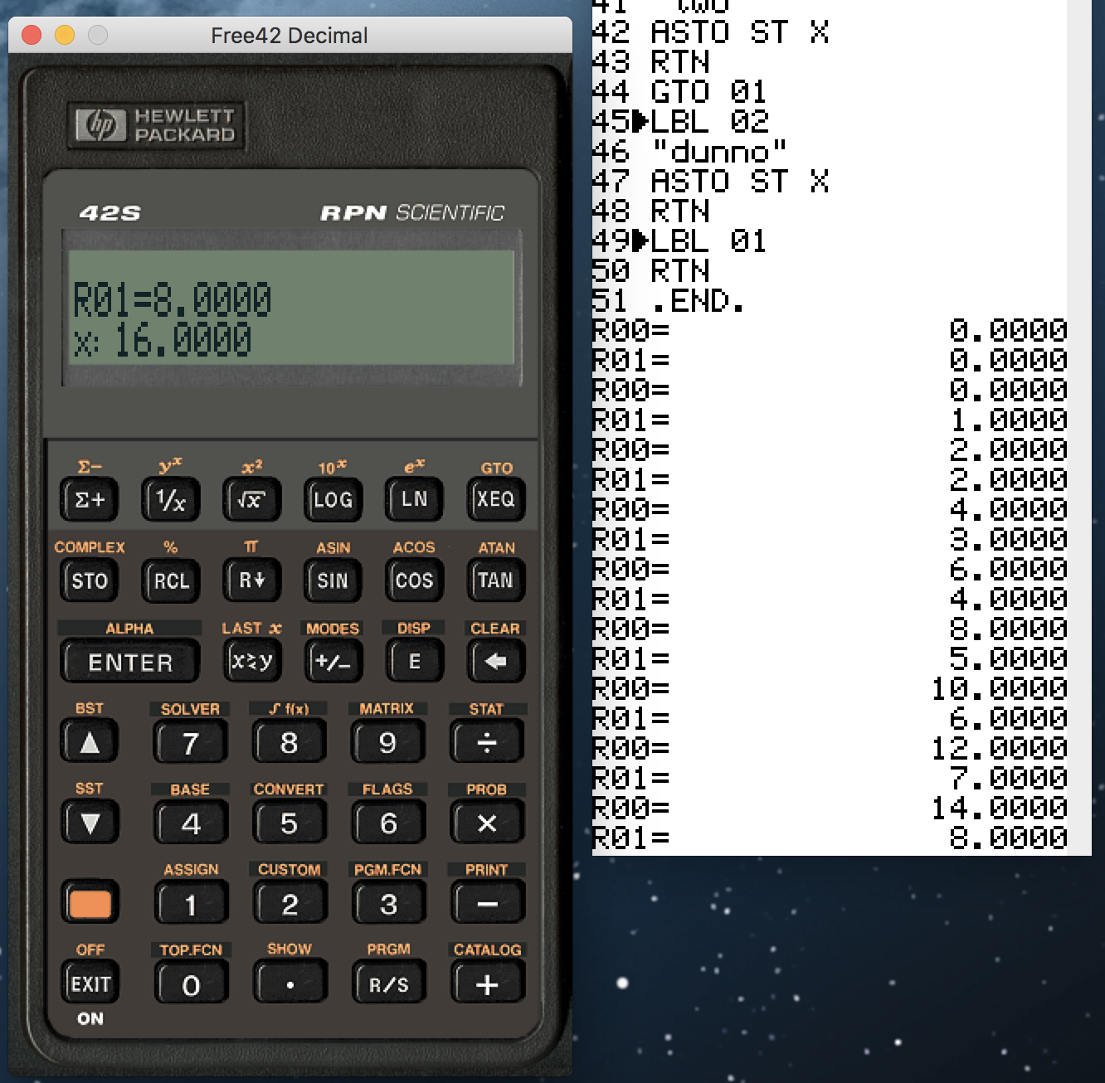The height and width of the screenshot is (1083, 1105).
Task: Close the Free42 Decimal window
Action: [x=32, y=35]
